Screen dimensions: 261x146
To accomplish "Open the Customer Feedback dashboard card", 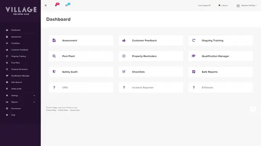I will pos(151,40).
